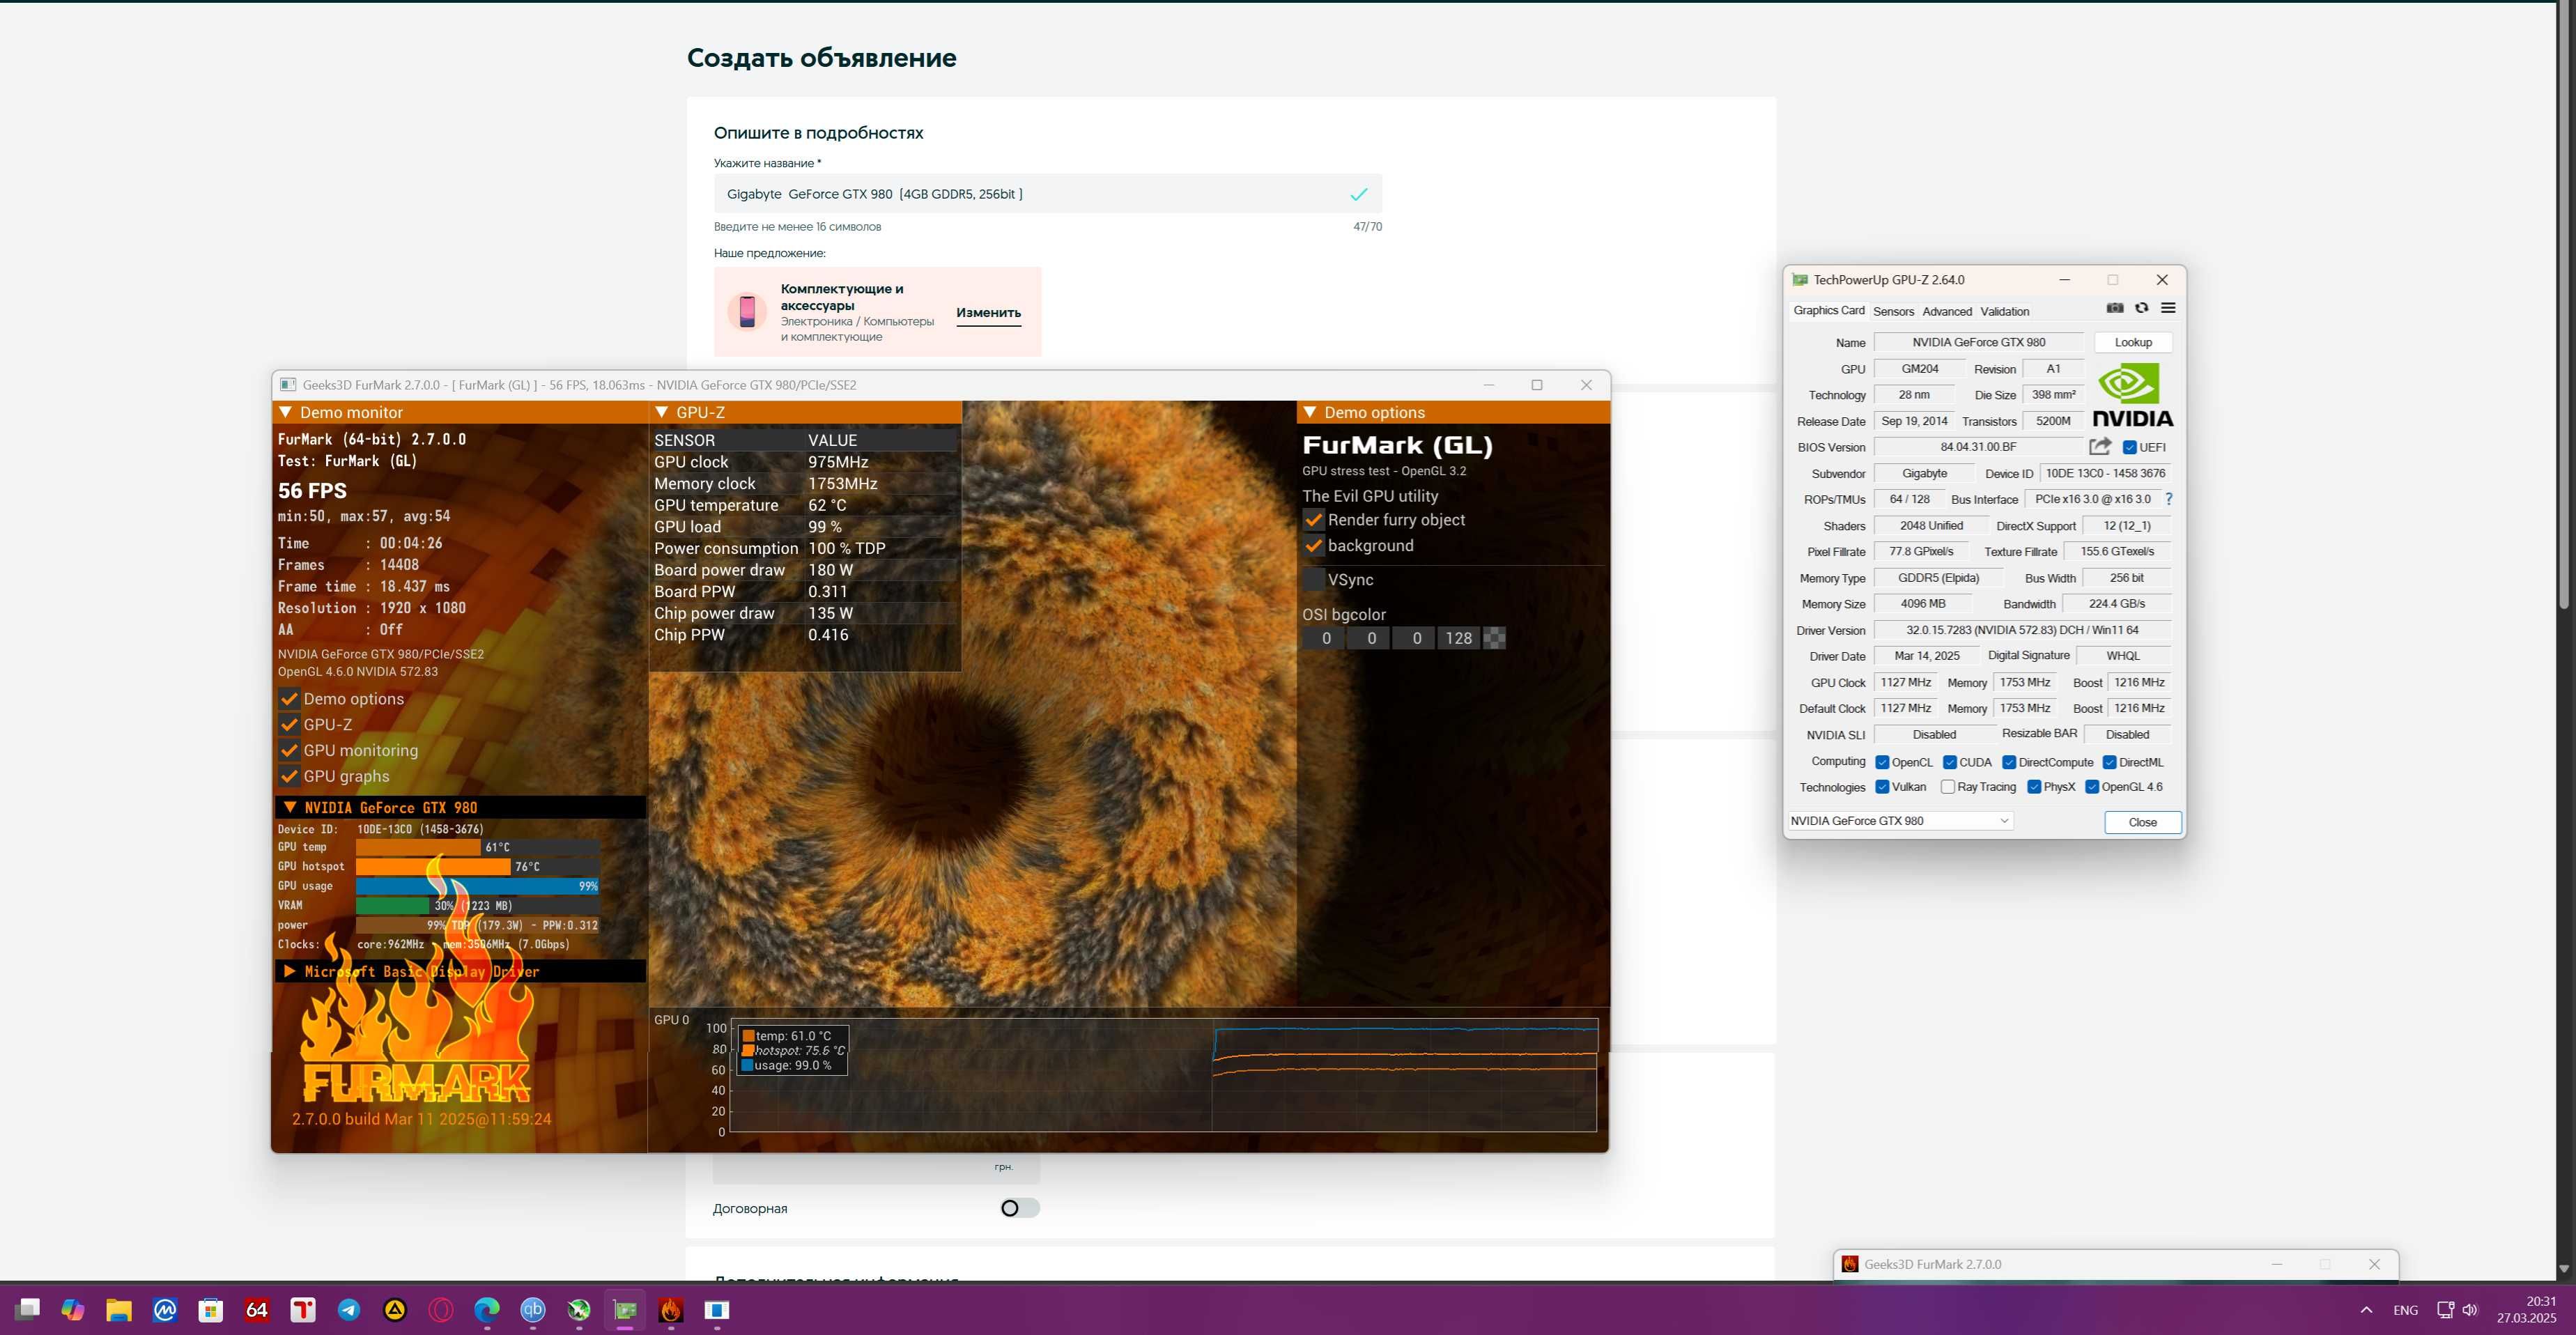
Task: Open Microsoft Store from the taskbar
Action: 211,1309
